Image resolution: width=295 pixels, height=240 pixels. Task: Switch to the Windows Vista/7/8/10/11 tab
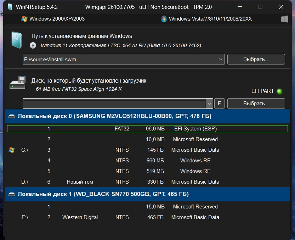click(210, 19)
